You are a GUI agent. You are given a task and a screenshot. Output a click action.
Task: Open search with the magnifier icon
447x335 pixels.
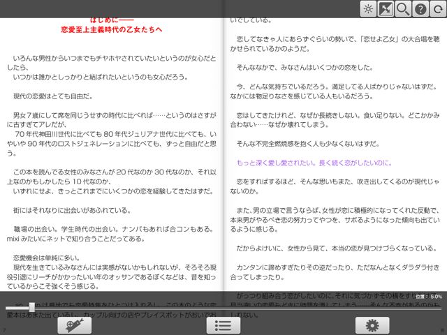point(403,9)
